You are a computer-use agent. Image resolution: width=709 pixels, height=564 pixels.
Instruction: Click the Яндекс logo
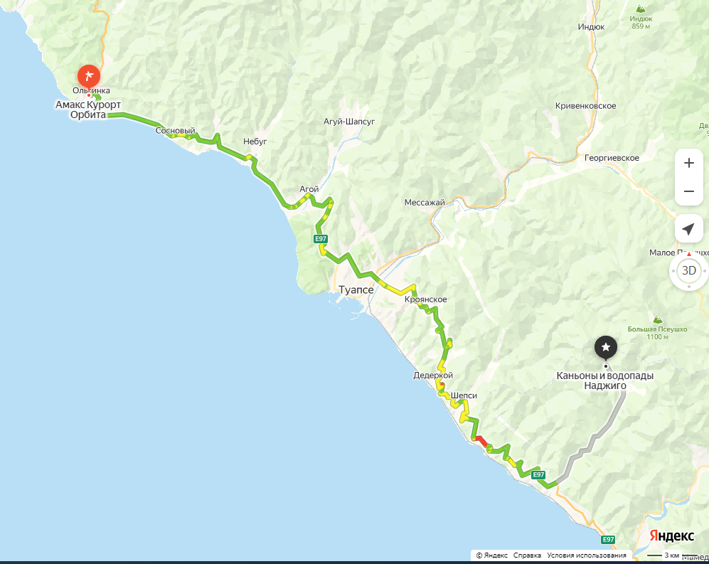(672, 536)
